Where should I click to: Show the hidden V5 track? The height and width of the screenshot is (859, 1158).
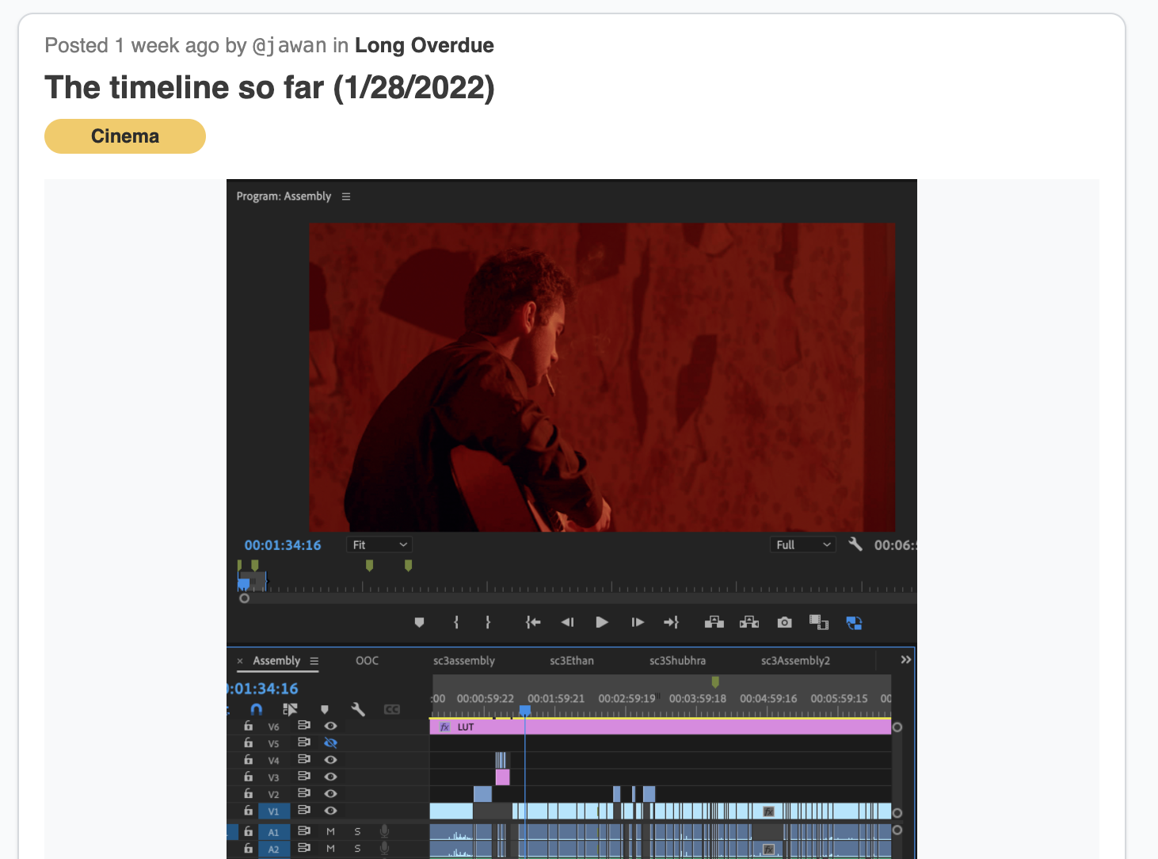pos(331,743)
